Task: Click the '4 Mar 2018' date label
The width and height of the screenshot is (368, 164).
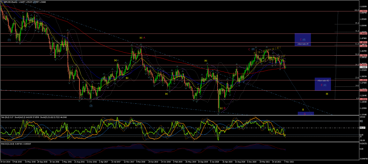Action: coord(141,162)
